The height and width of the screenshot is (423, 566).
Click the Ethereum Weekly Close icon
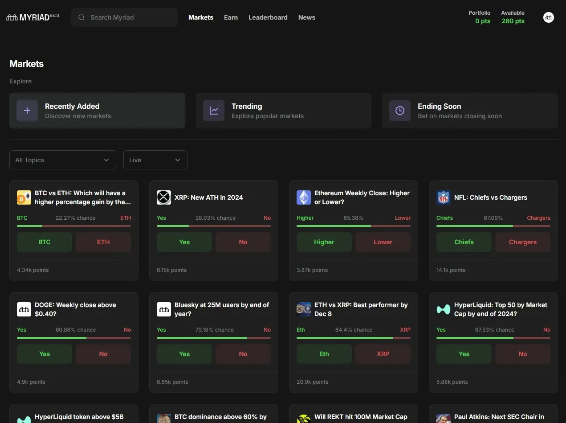point(304,197)
